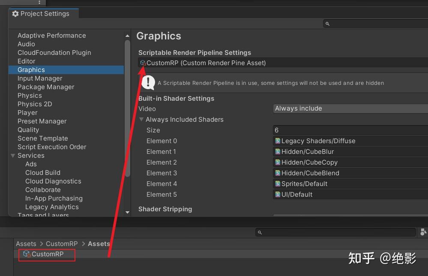The image size is (428, 276).
Task: Click the gear icon on the Project Settings tab
Action: pos(15,14)
